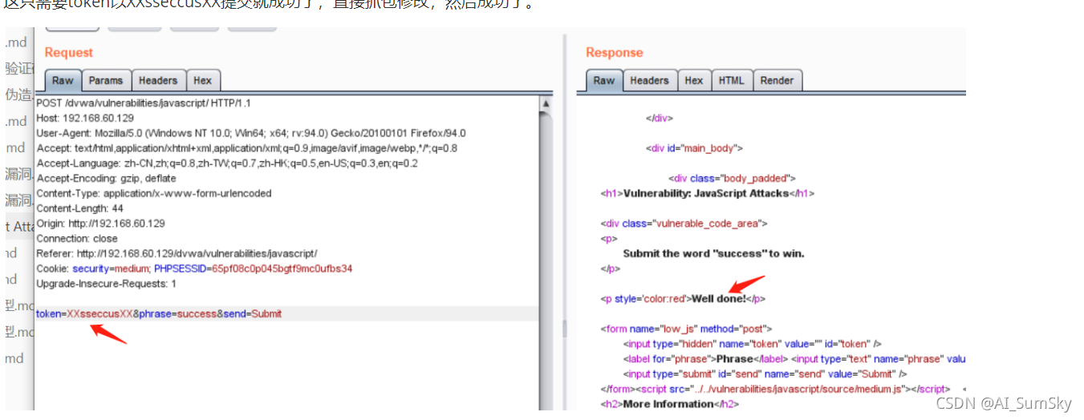Click the div class="body_padded" line
The width and height of the screenshot is (1084, 420).
[x=732, y=178]
